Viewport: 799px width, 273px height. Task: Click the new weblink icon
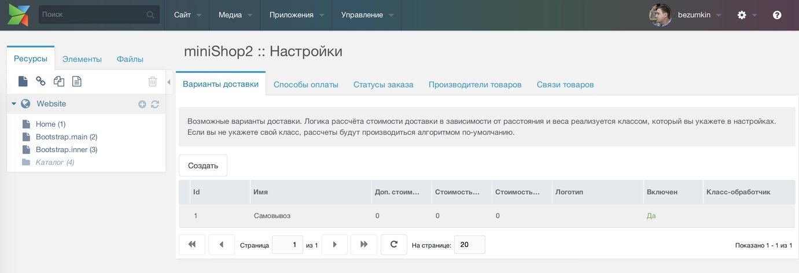pyautogui.click(x=40, y=82)
